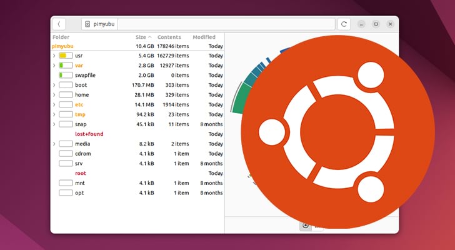Click the opt usage bar

(x=66, y=193)
